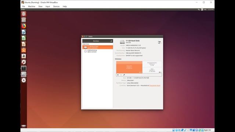Launch LibreOffice Writer from the launcher
This screenshot has width=235, height=132.
23,32
